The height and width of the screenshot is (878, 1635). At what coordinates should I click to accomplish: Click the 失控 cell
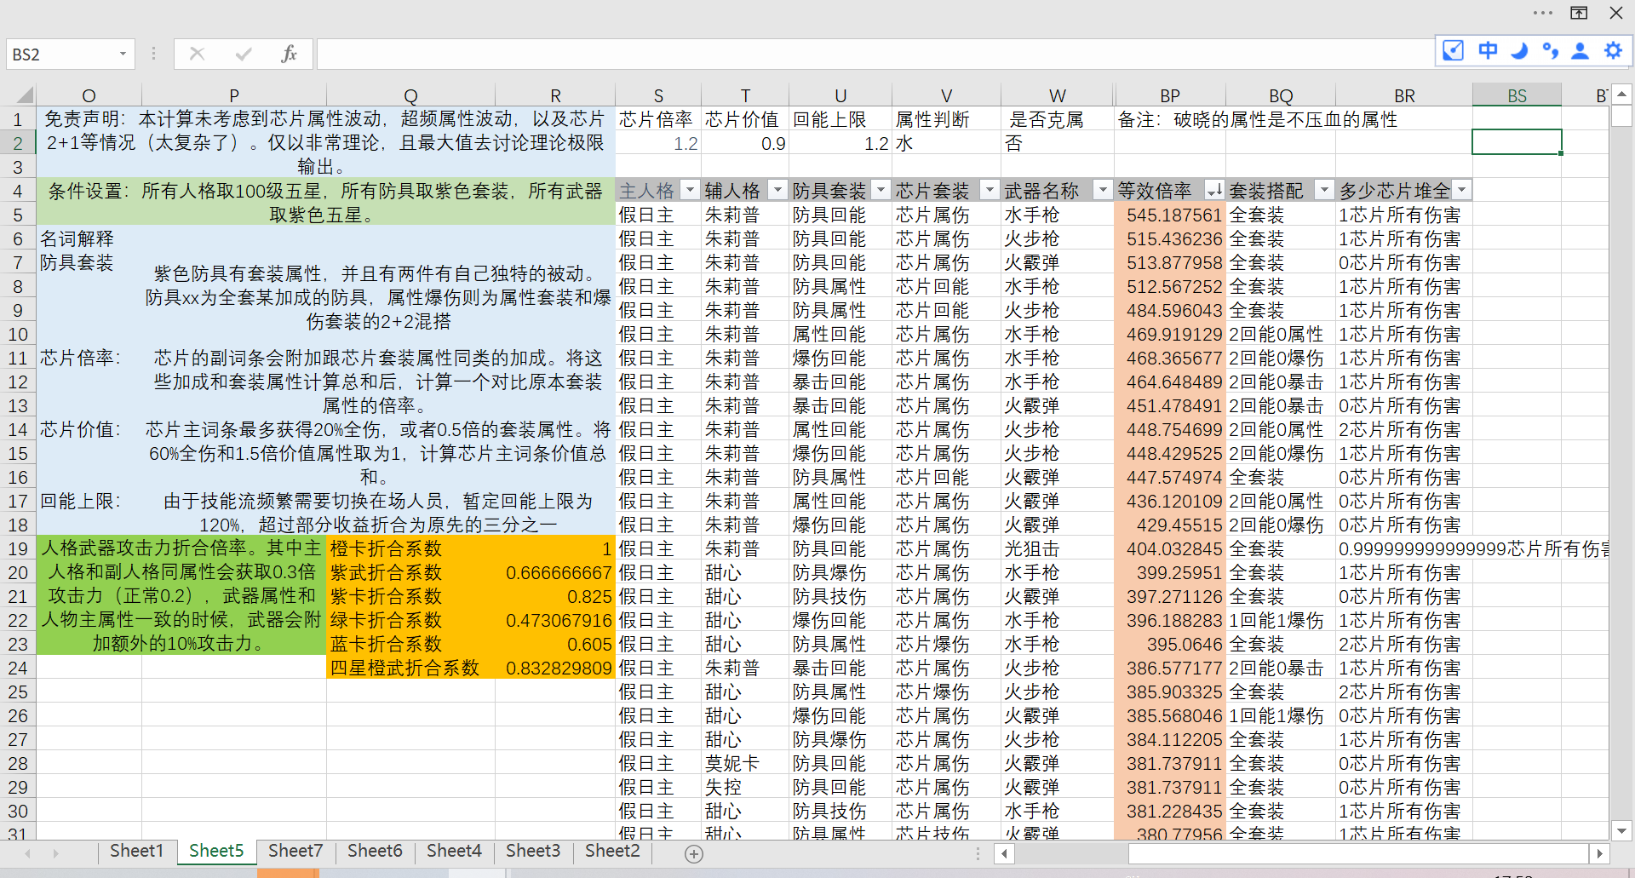745,787
